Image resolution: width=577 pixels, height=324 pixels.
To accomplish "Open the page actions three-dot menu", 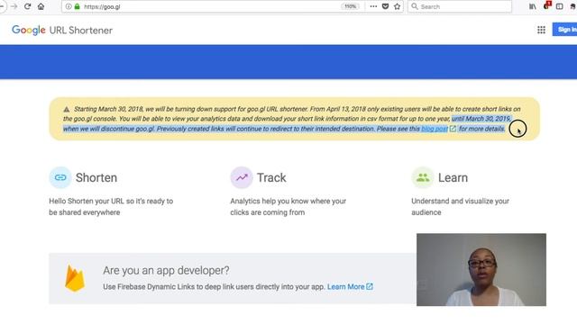I will (x=373, y=6).
